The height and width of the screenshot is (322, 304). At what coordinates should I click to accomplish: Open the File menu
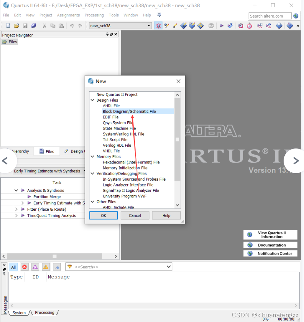[6, 15]
